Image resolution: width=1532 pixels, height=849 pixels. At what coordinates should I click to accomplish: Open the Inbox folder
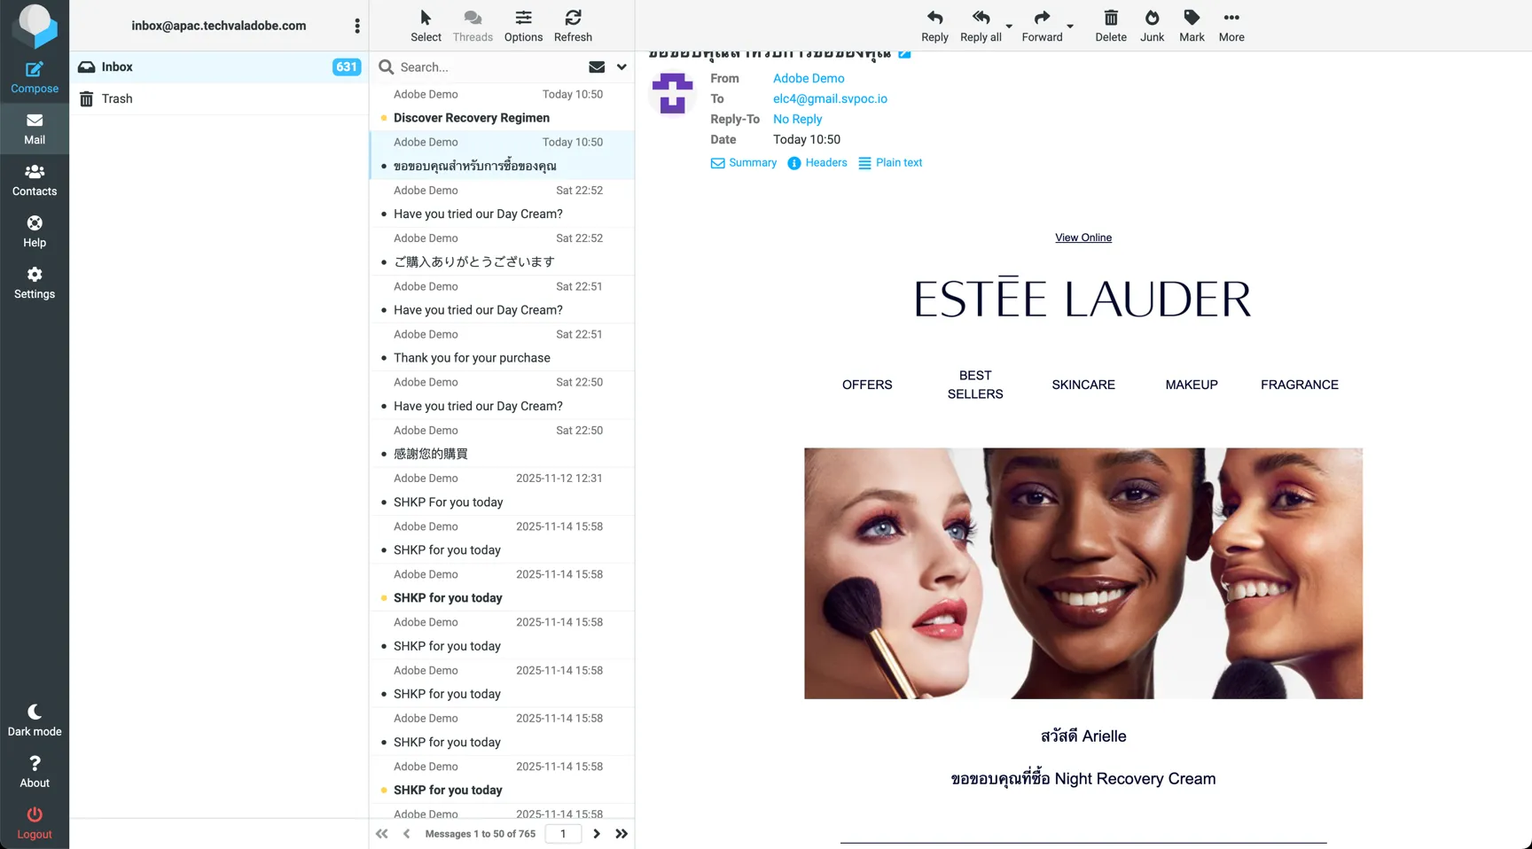point(219,66)
